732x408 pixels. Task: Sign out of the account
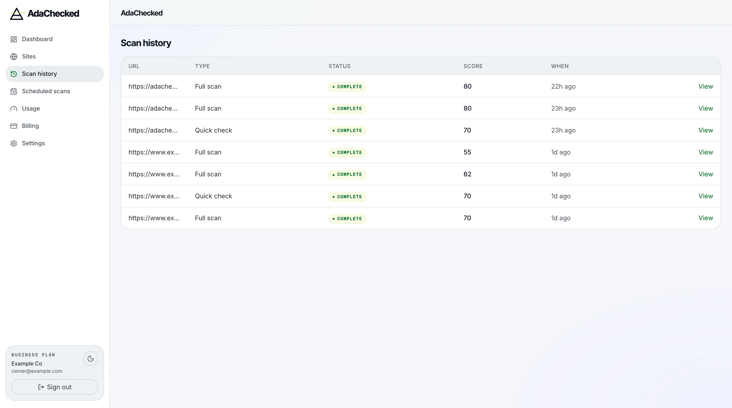[x=55, y=387]
